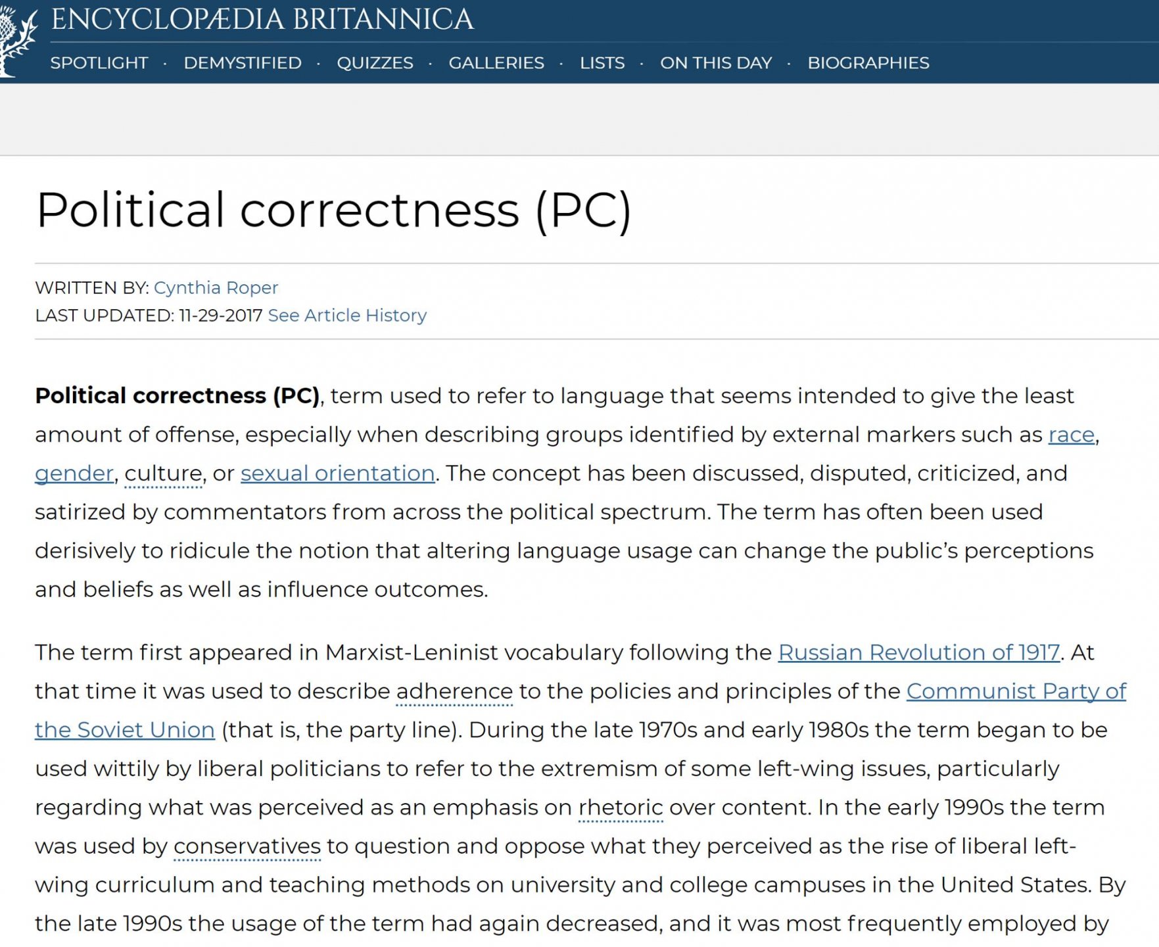Open the gender article link
Image resolution: width=1159 pixels, height=947 pixels.
tap(74, 473)
